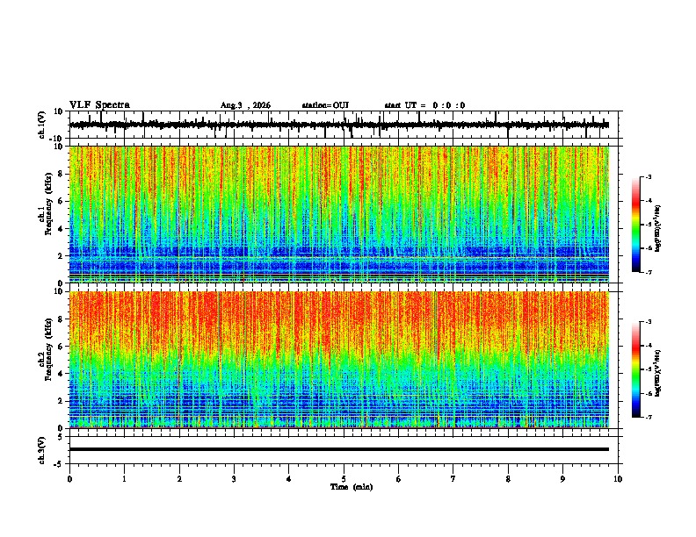Click inside the ch.1 spectrogram panel

coord(339,214)
